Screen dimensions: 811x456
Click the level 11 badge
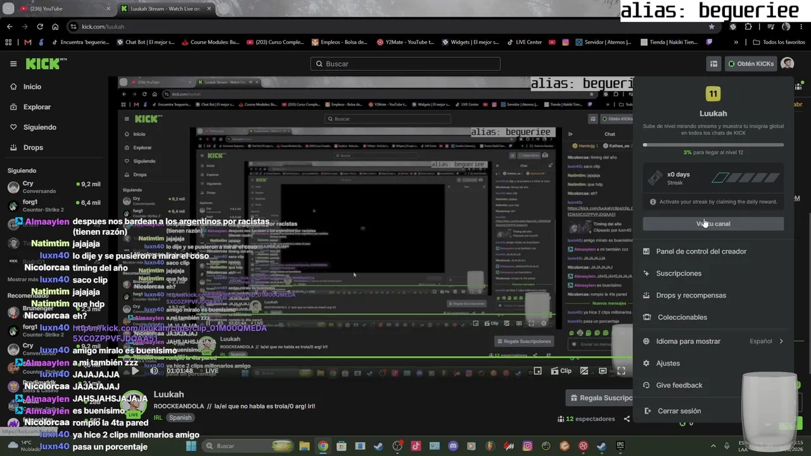point(713,94)
